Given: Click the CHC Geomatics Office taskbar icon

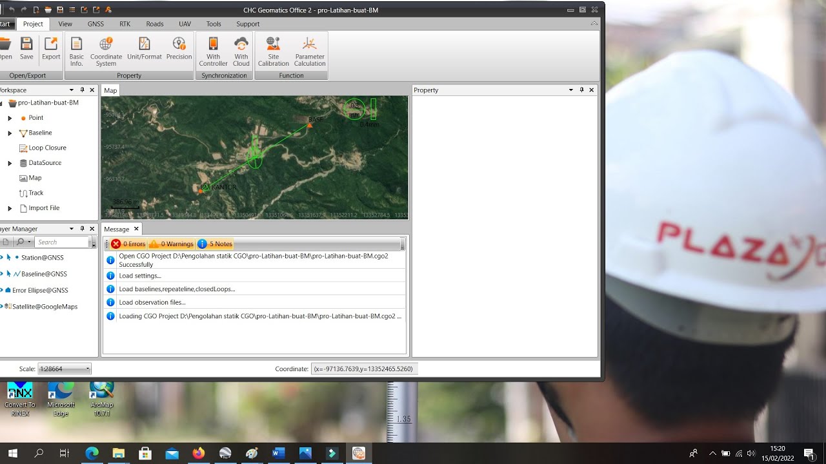Looking at the screenshot, I should coord(358,454).
